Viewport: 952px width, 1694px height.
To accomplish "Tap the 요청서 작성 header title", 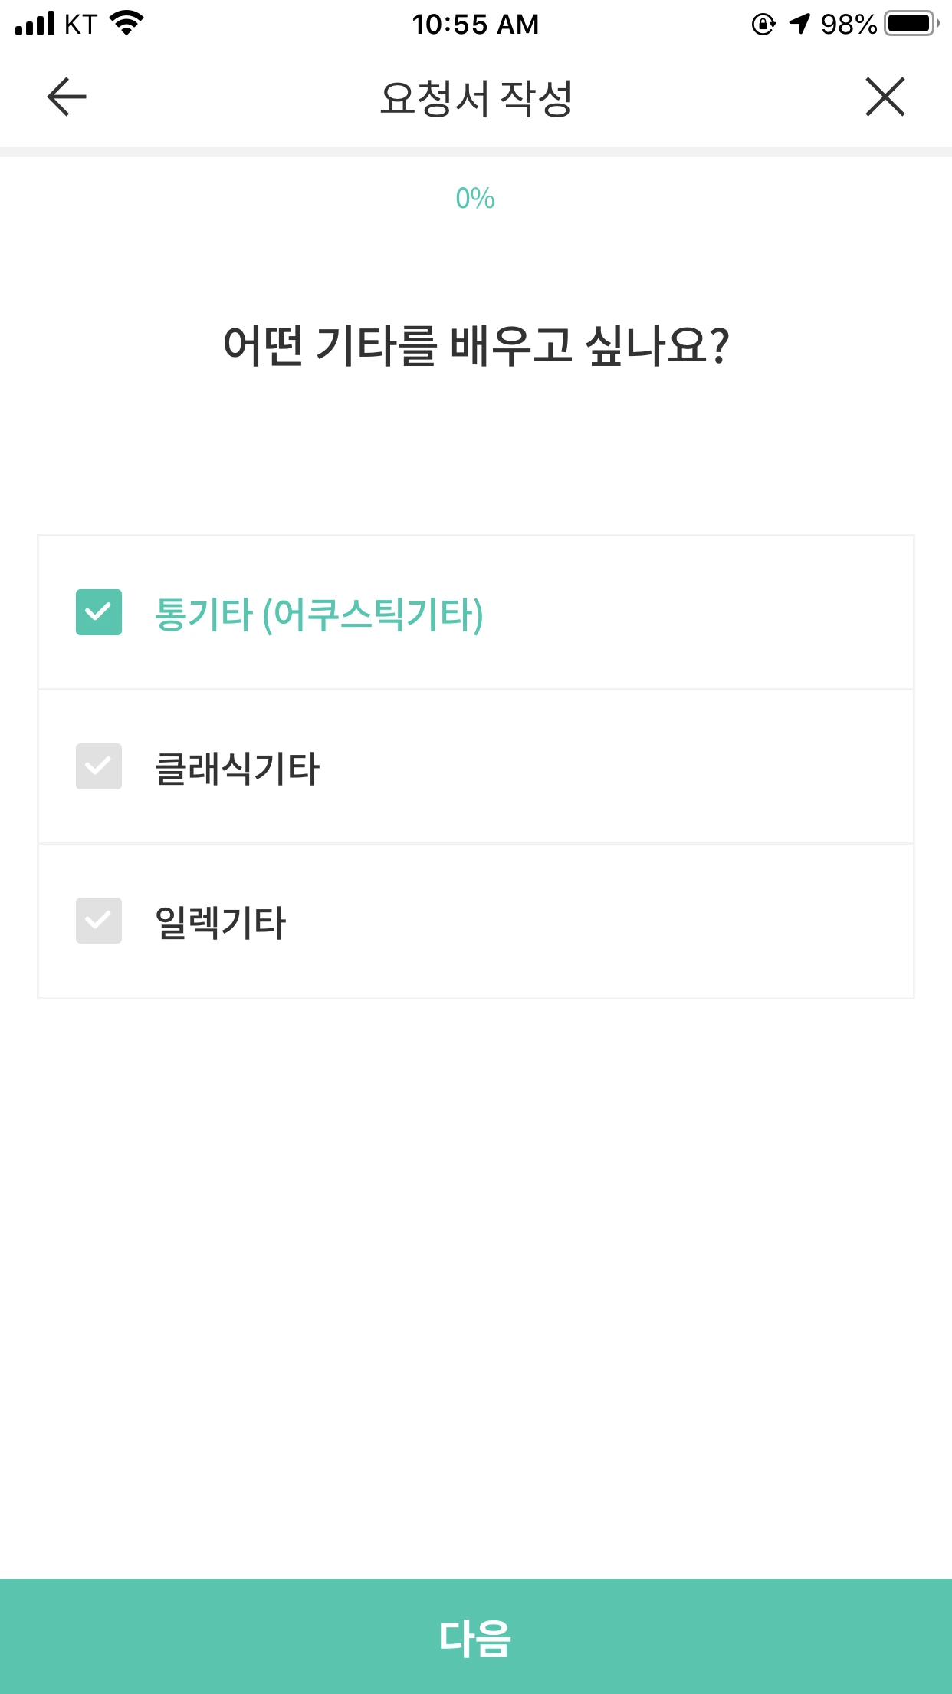I will pyautogui.click(x=476, y=98).
